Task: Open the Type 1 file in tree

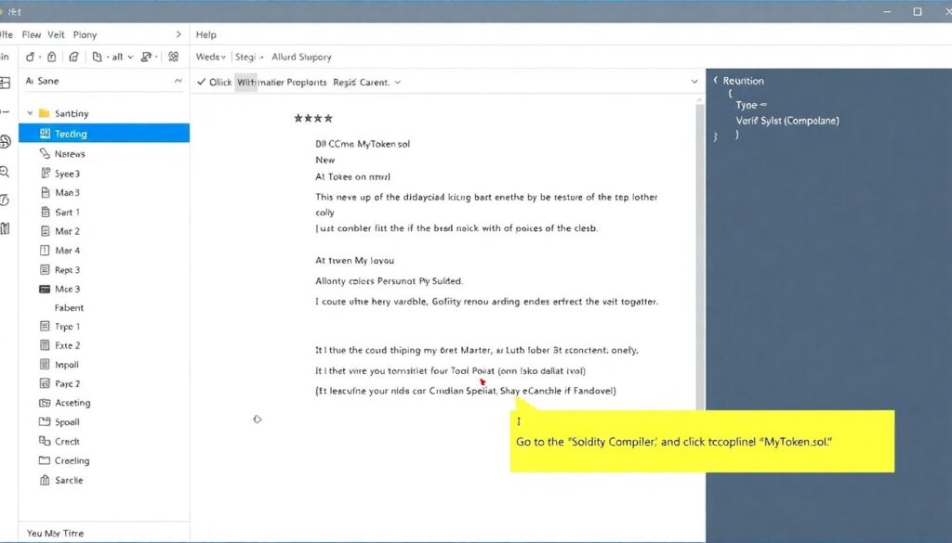Action: pyautogui.click(x=67, y=327)
